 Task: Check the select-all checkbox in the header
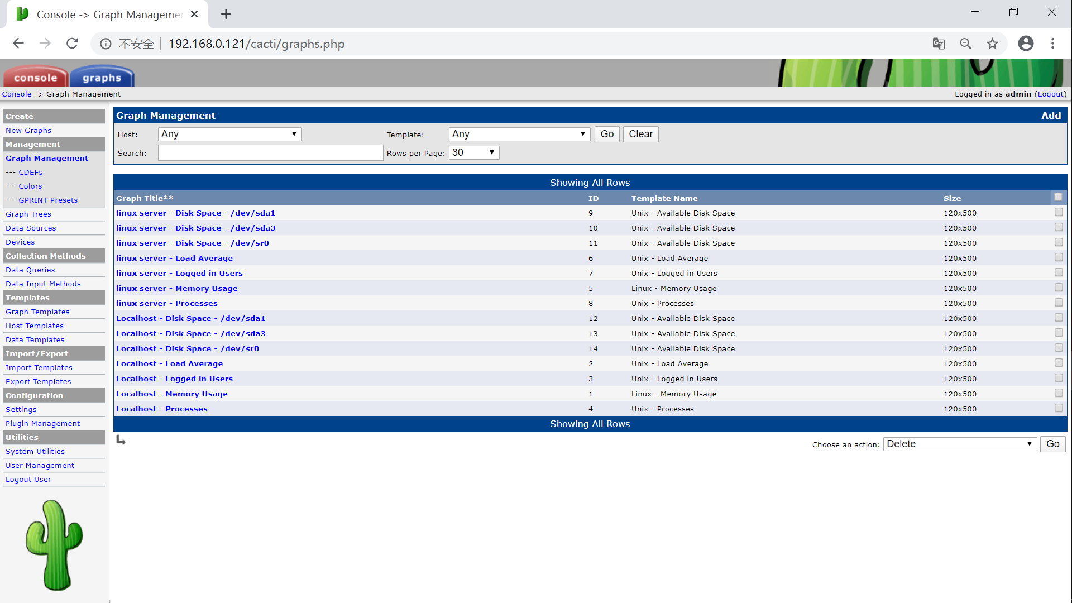coord(1058,197)
